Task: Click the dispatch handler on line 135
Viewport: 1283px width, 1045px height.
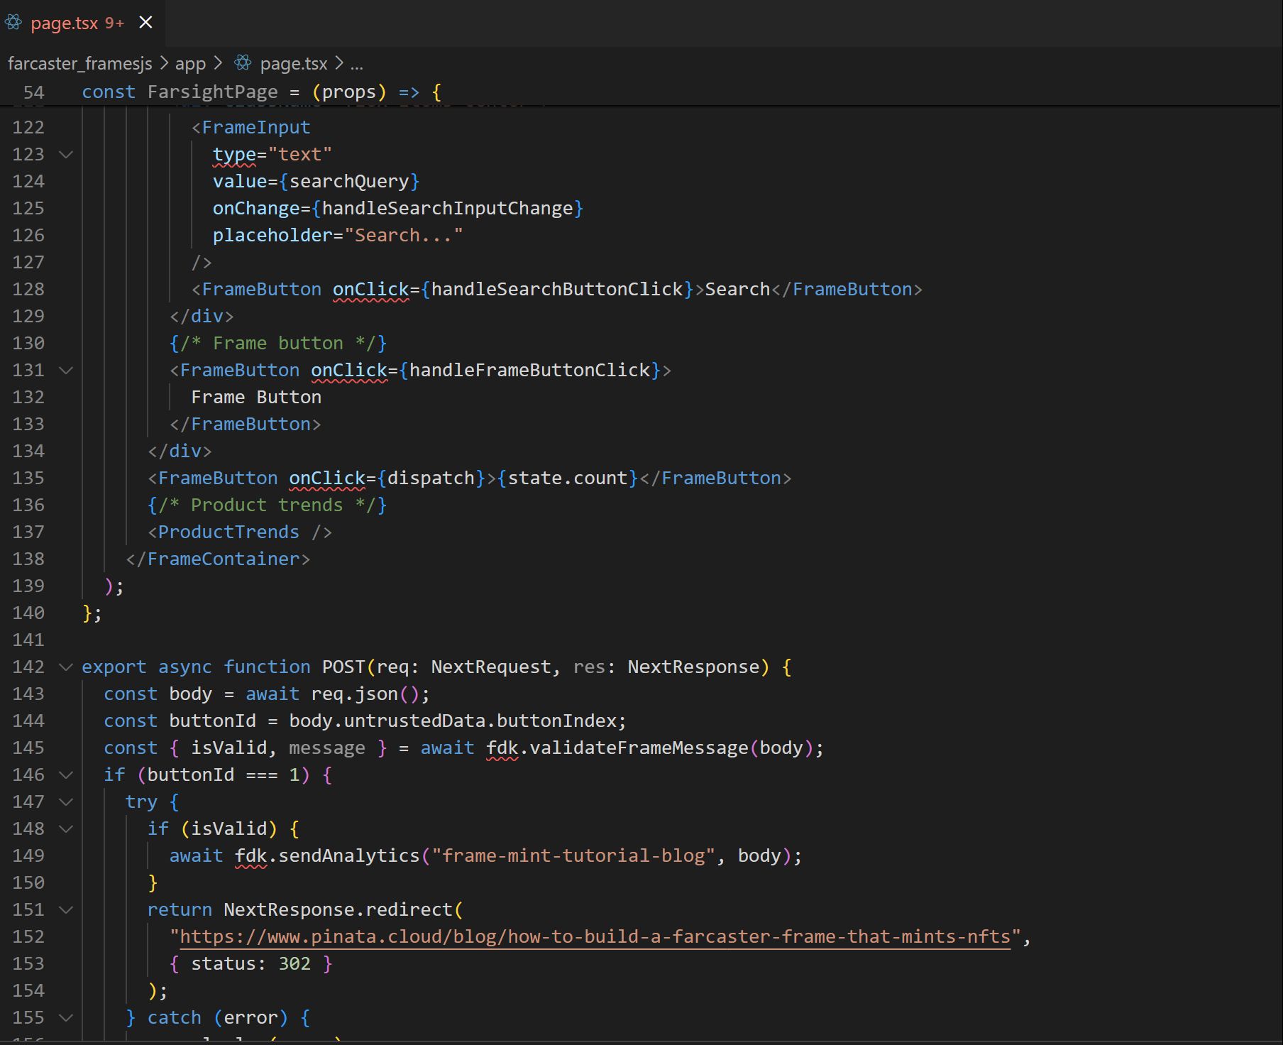Action: click(x=431, y=478)
